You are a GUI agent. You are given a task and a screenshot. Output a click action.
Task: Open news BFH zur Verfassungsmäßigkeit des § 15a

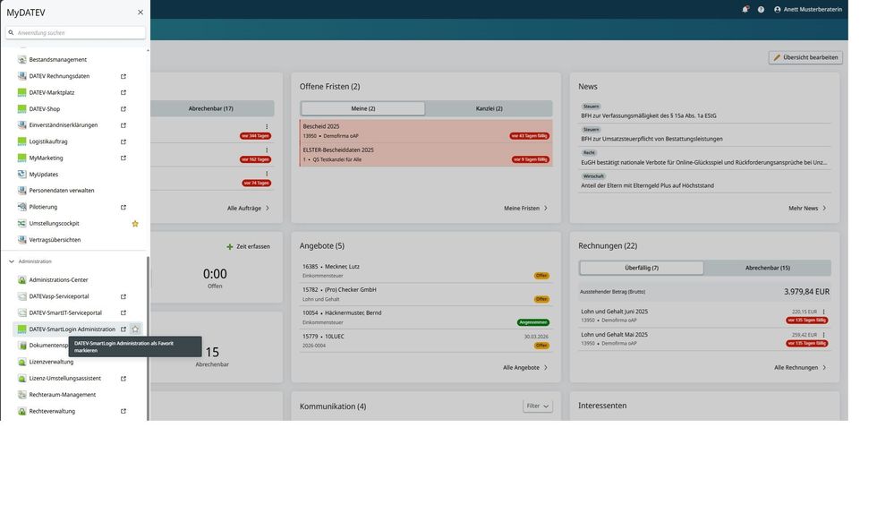[x=649, y=115]
